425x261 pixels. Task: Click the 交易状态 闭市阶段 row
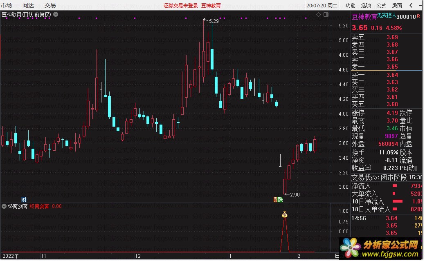coord(387,177)
